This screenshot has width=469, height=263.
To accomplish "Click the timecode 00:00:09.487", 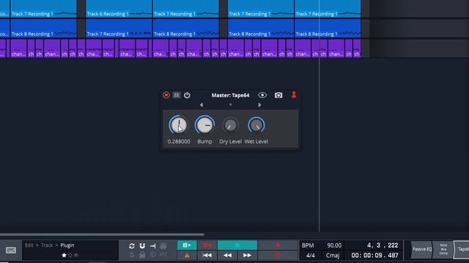I will (374, 256).
